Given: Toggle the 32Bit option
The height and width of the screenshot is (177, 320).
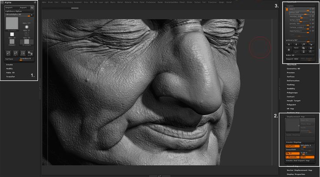Looking at the screenshot, I should coord(307,157).
